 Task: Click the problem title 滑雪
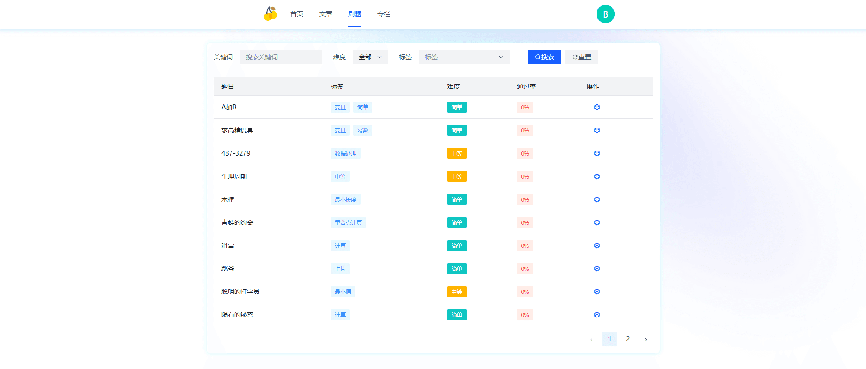[228, 246]
